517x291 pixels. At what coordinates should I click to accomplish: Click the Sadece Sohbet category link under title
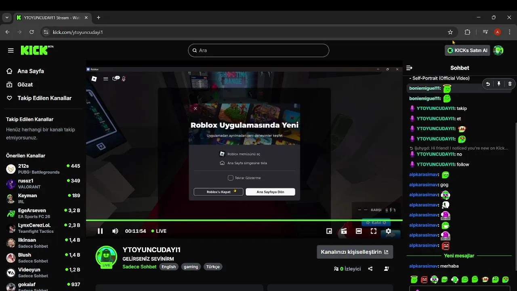(139, 267)
